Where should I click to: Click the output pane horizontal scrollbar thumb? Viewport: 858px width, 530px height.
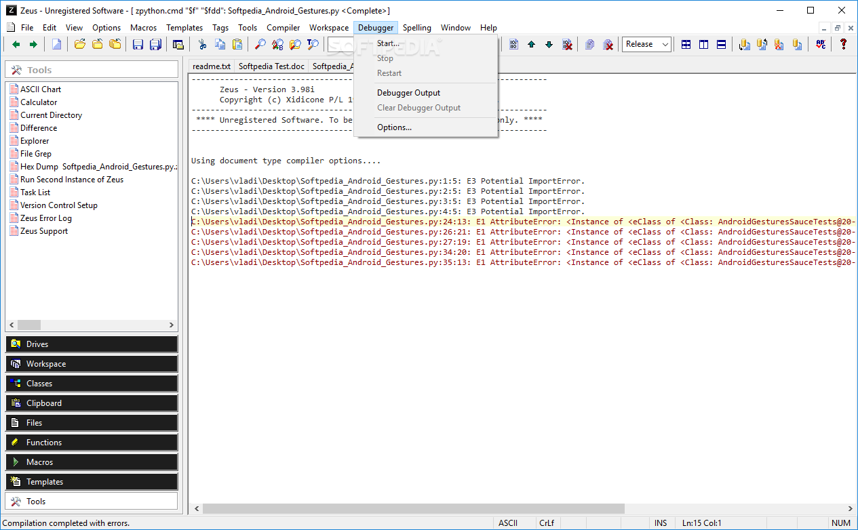coord(413,508)
